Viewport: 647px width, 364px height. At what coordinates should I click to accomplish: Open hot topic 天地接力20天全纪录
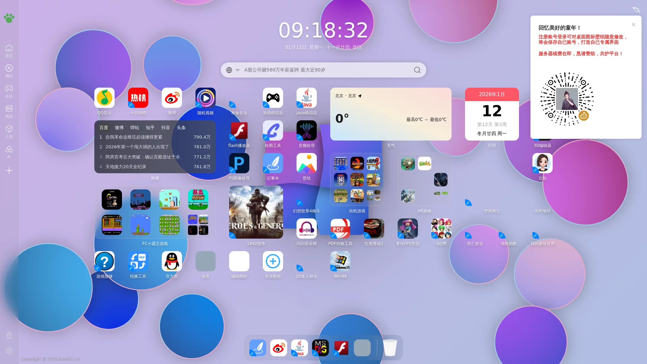tap(126, 167)
